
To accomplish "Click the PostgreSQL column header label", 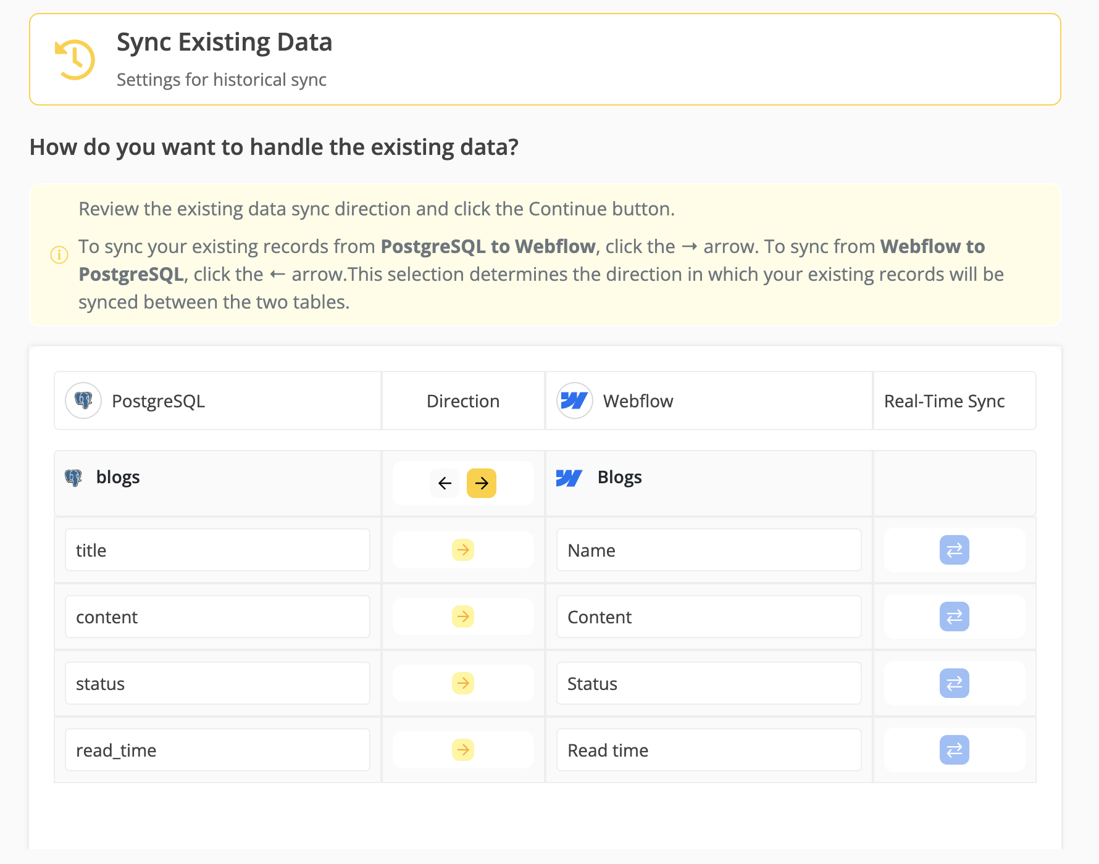I will [x=158, y=401].
